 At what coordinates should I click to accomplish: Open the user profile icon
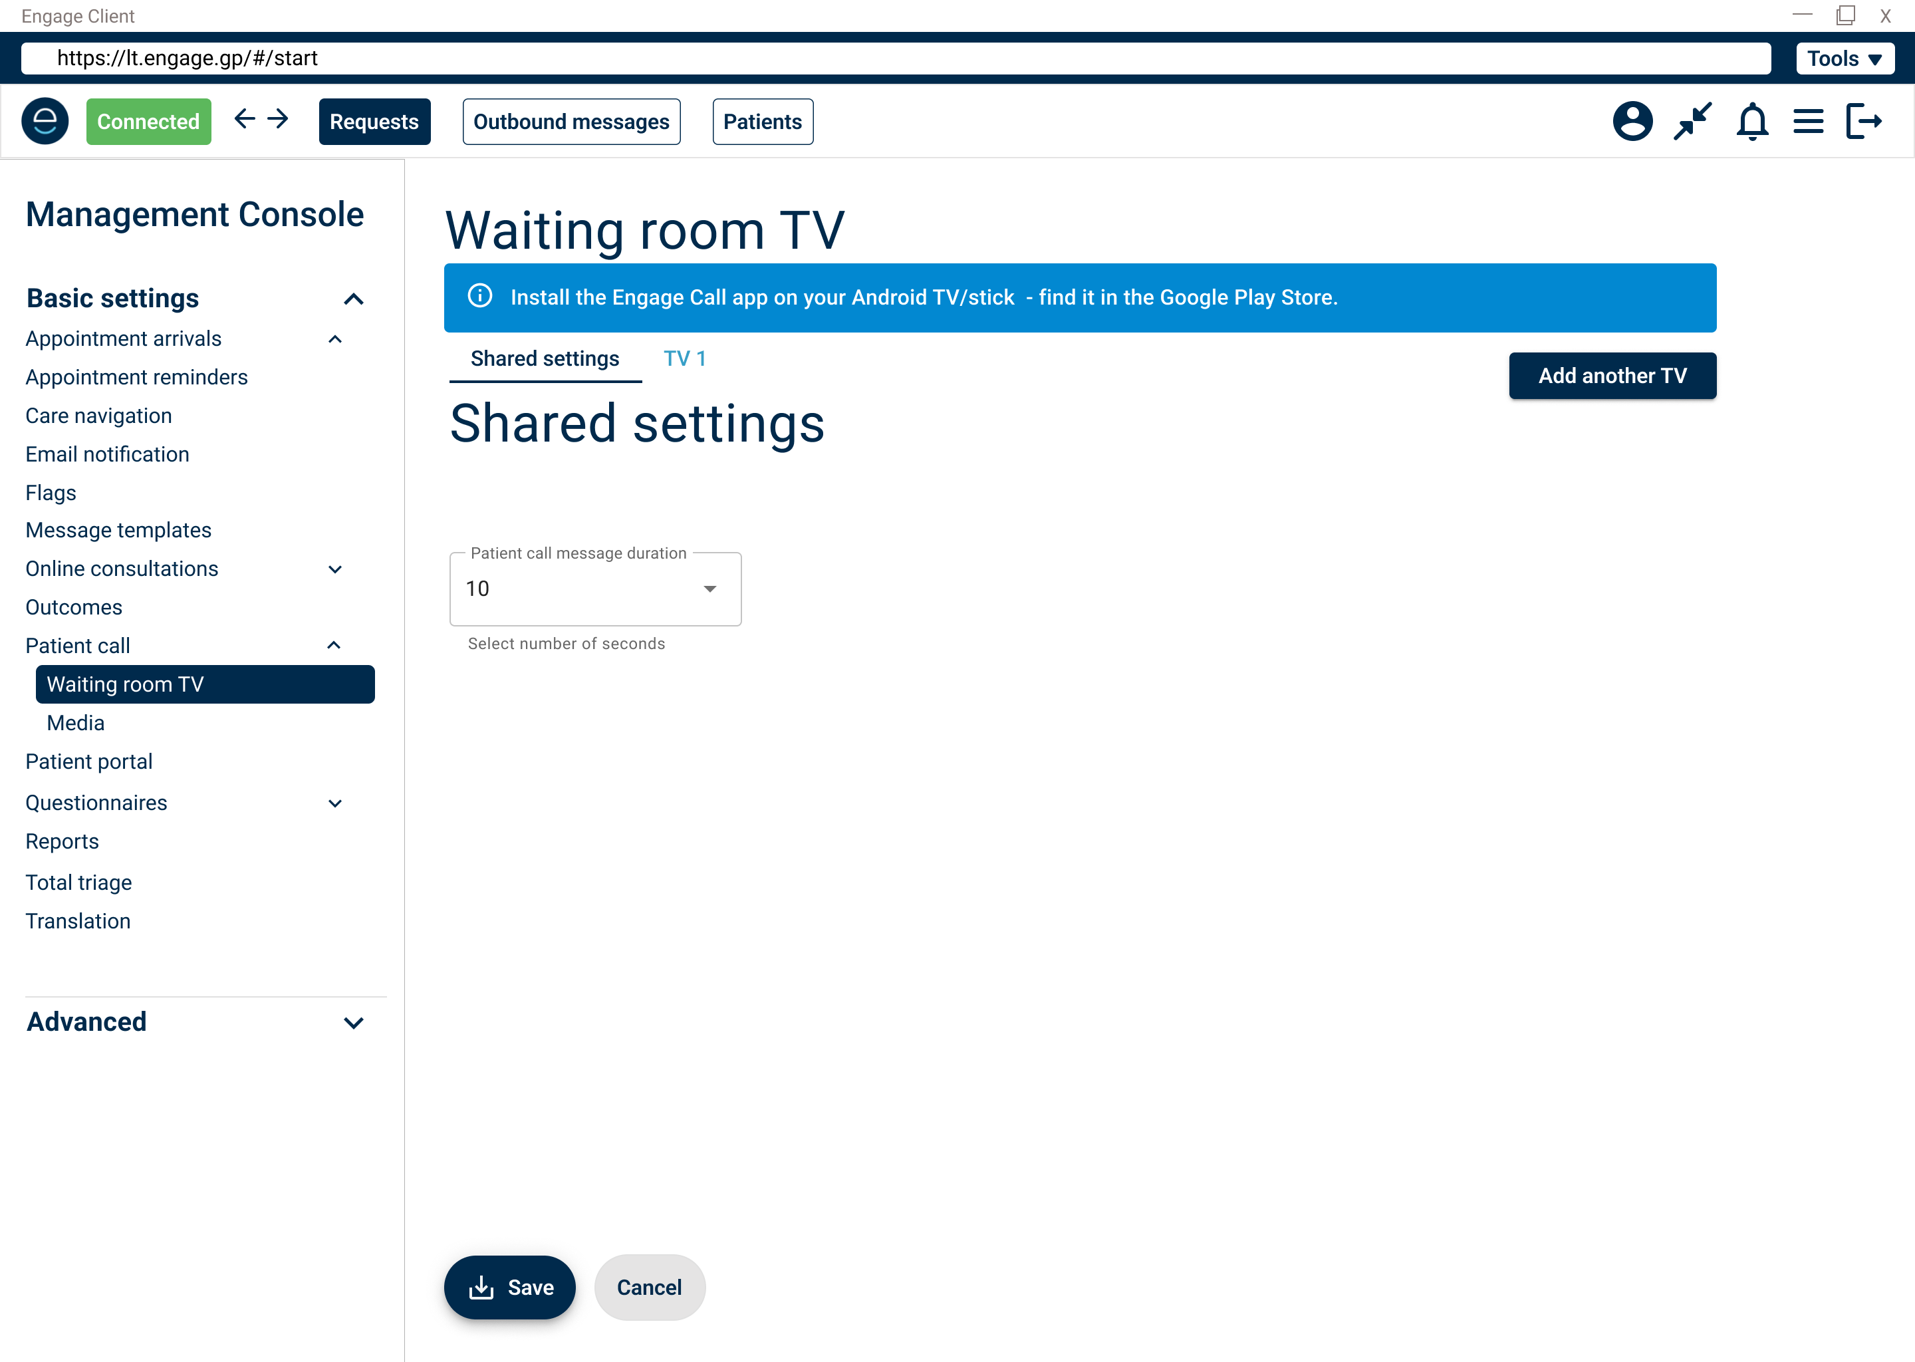click(x=1632, y=122)
